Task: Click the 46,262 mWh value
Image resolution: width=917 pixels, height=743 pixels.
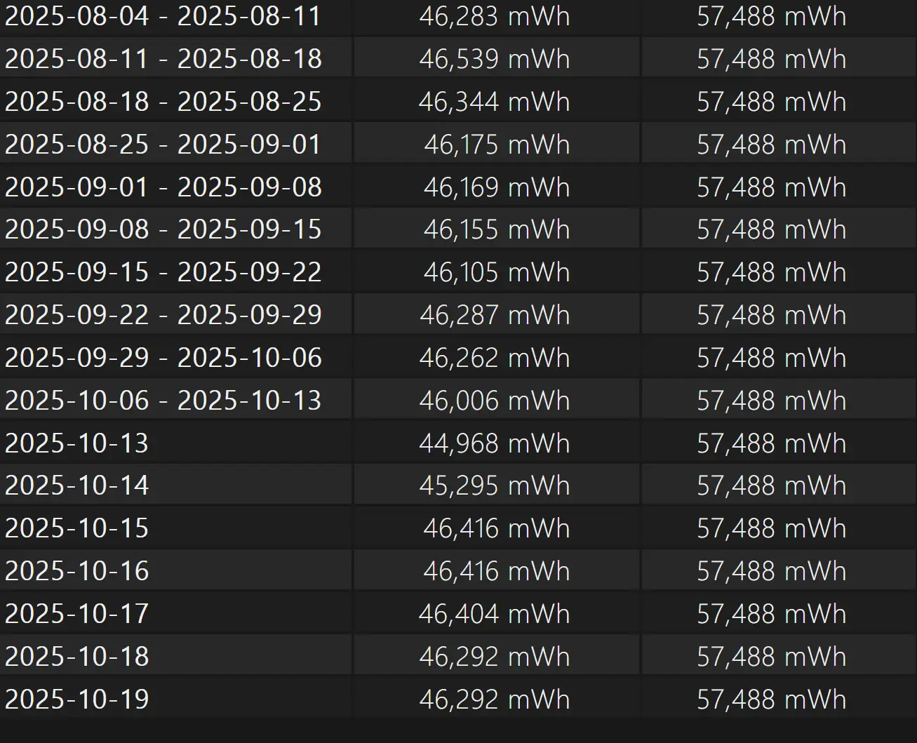Action: [494, 358]
